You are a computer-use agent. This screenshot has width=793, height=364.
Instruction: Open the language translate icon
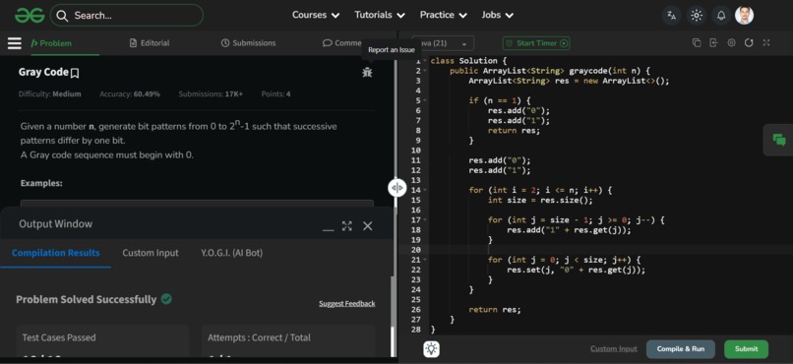(x=672, y=16)
